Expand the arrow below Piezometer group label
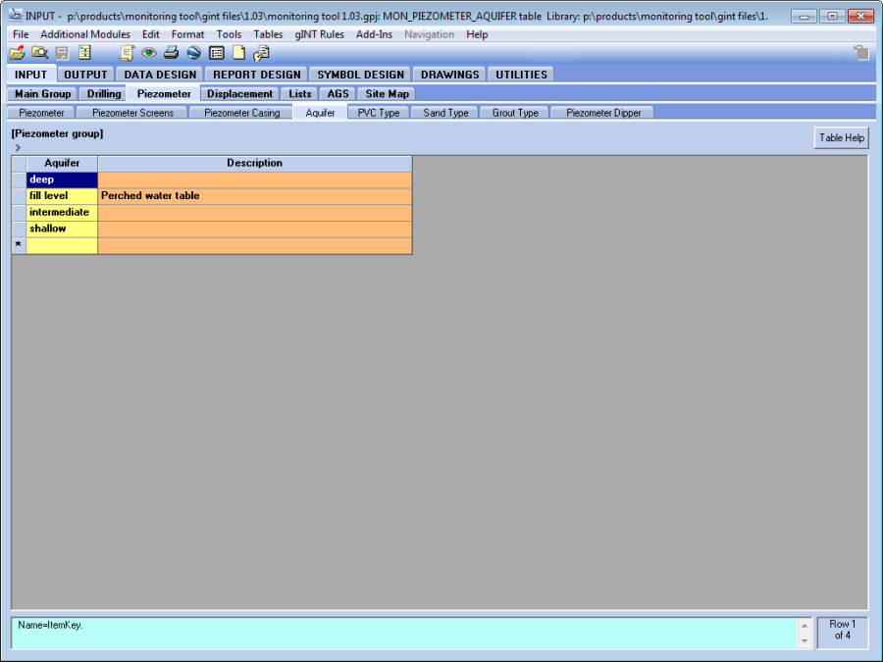Screen dimensions: 883x662 pos(18,147)
